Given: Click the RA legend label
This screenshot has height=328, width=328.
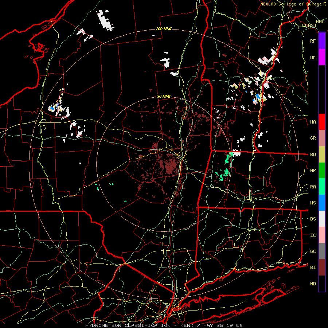Looking at the screenshot, I should 313,187.
